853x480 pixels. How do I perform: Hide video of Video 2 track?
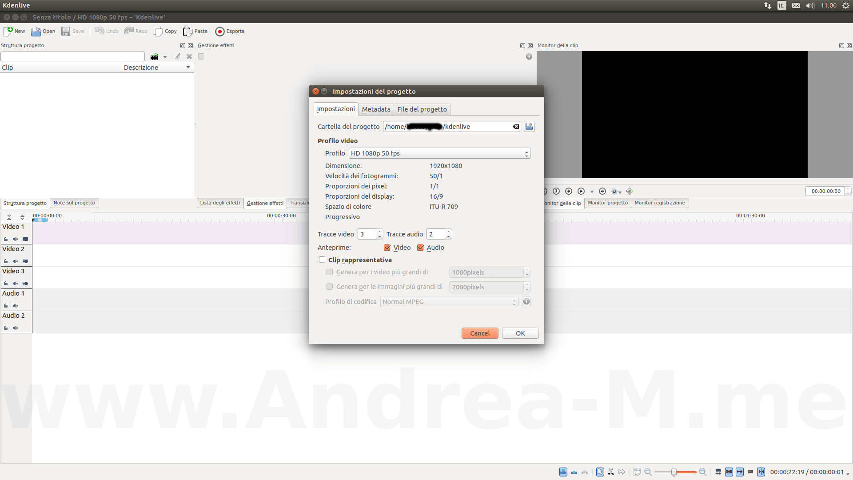pos(25,261)
